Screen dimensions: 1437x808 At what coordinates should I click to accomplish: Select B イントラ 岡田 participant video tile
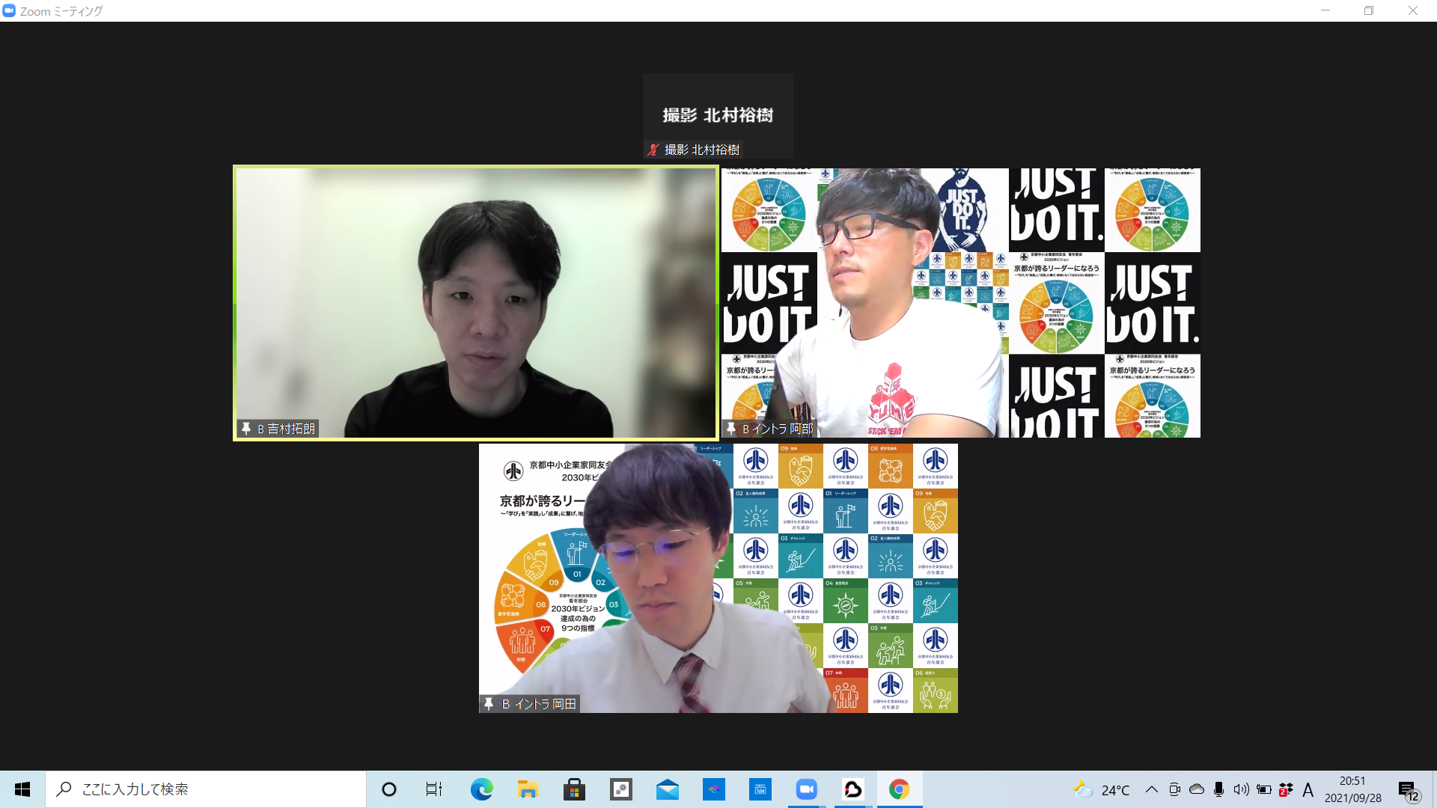click(x=718, y=578)
